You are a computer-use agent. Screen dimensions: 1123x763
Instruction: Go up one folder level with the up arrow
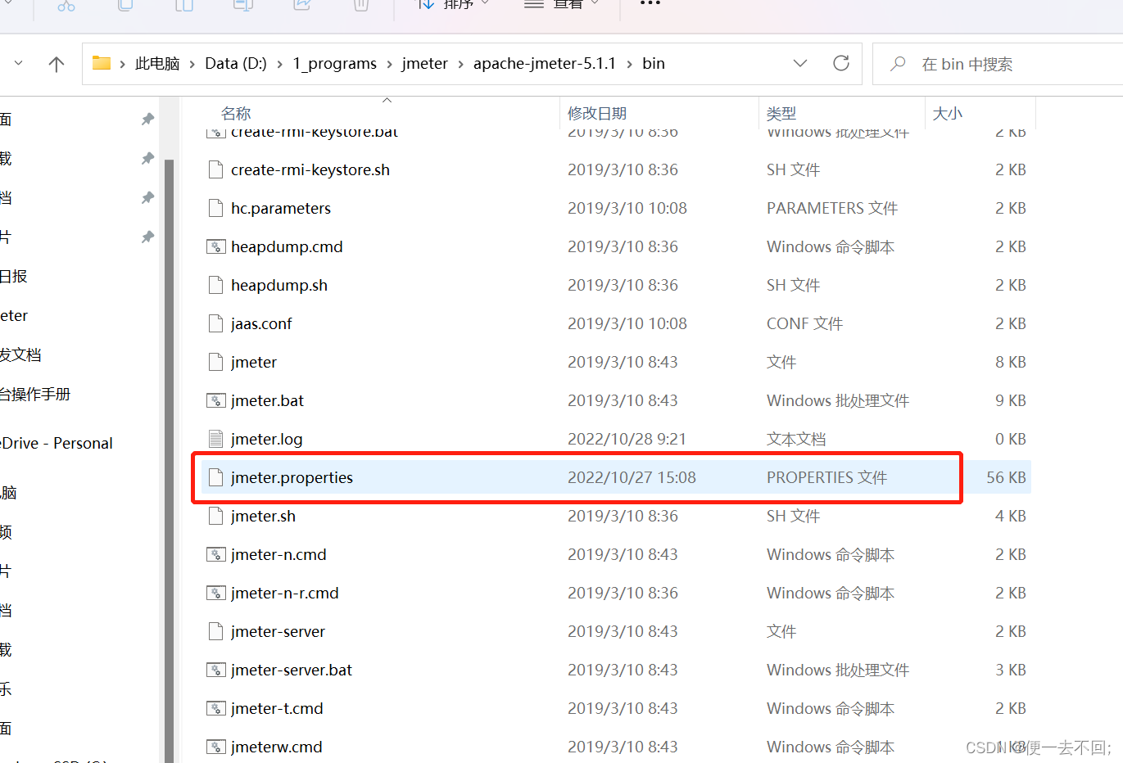[57, 64]
